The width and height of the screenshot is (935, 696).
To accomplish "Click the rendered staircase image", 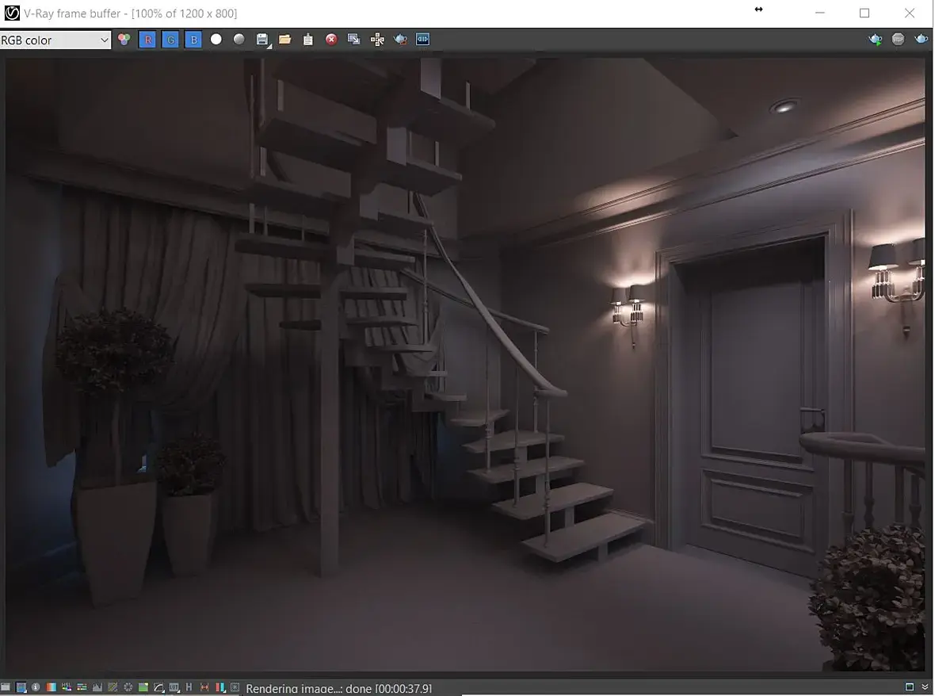I will click(465, 365).
